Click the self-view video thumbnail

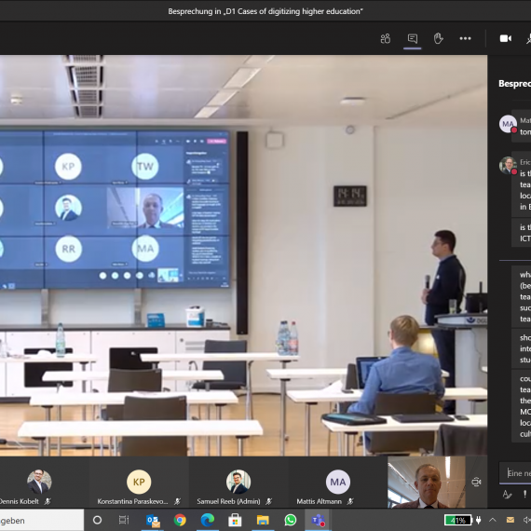pyautogui.click(x=427, y=483)
